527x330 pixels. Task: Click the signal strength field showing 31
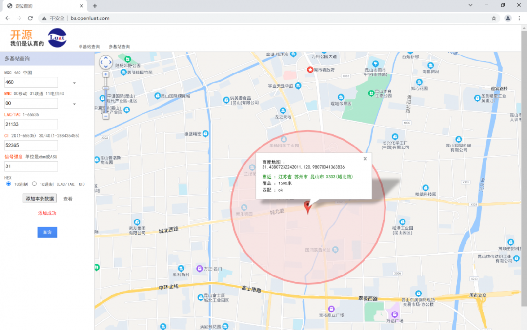point(31,166)
